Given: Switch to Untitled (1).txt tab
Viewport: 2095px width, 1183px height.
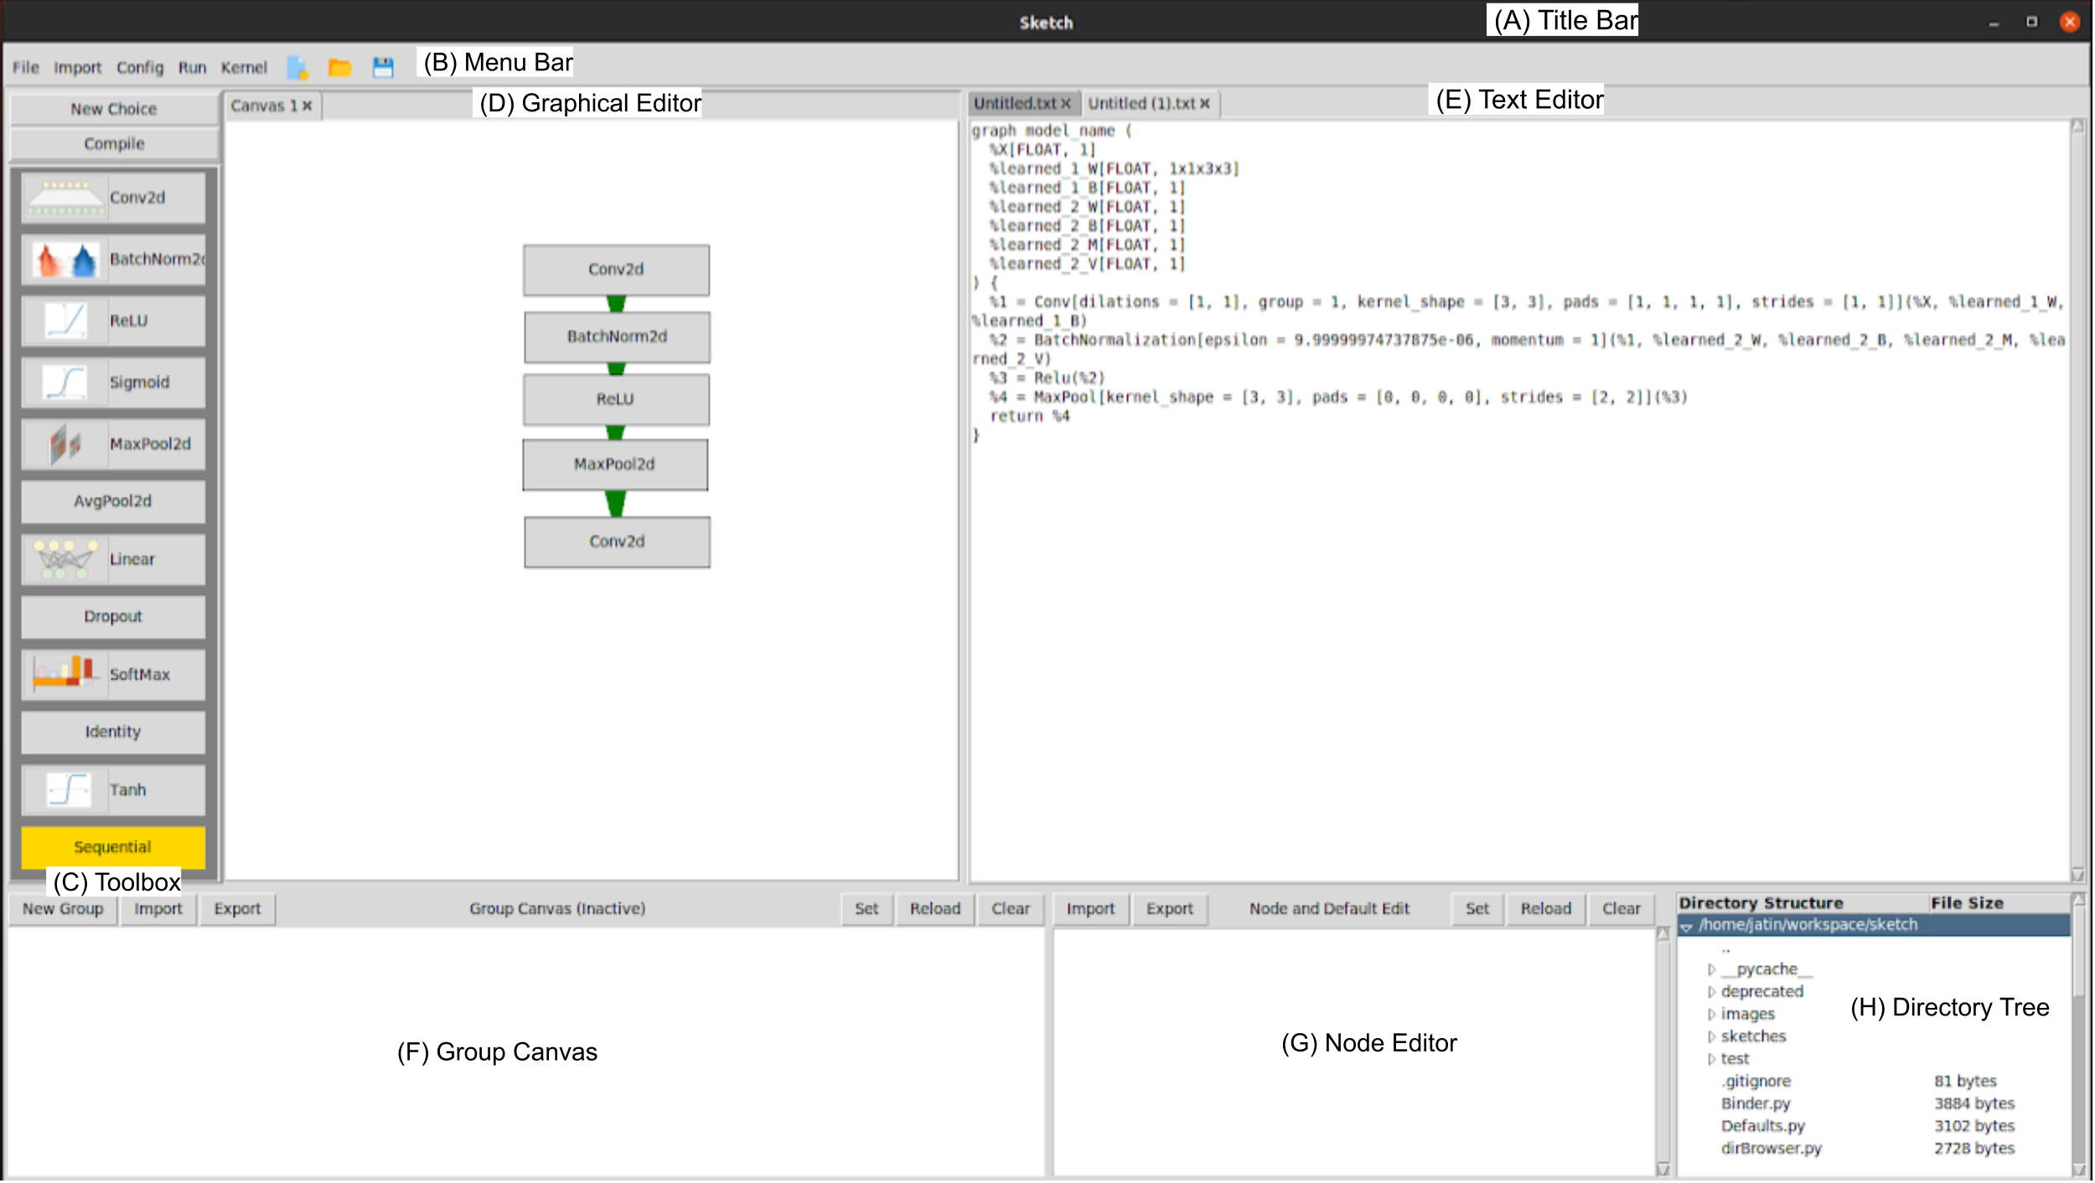Looking at the screenshot, I should click(1141, 104).
